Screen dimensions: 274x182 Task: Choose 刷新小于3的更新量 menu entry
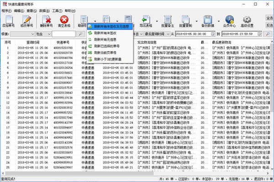[x=110, y=59]
